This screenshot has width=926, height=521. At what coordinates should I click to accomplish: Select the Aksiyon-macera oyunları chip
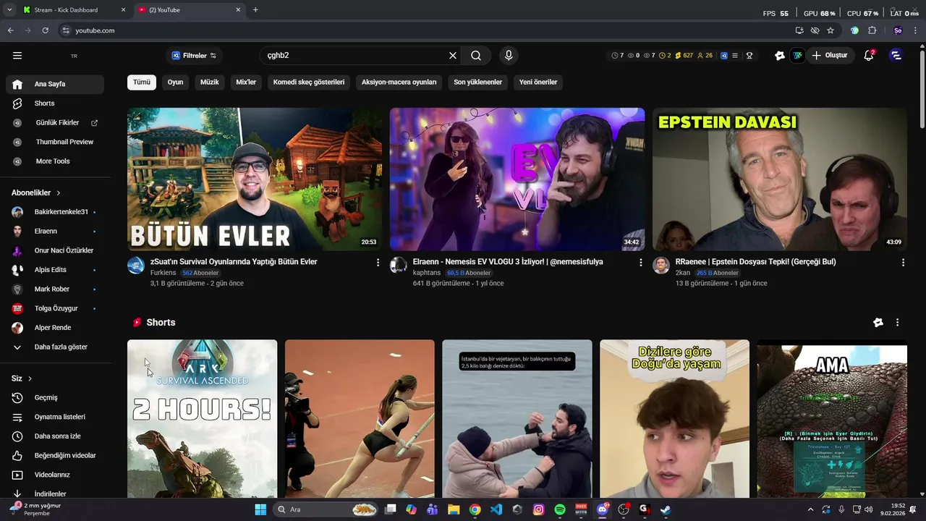click(399, 82)
